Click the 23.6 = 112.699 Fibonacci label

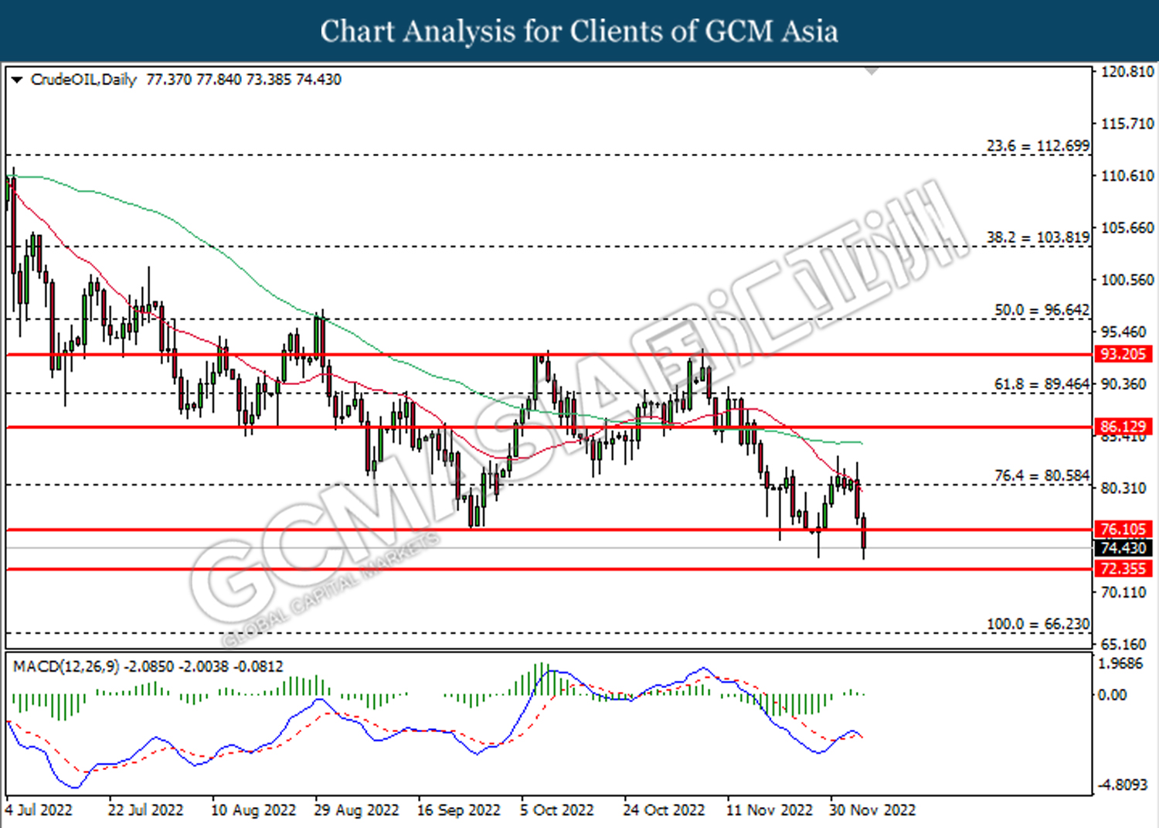pyautogui.click(x=1038, y=145)
